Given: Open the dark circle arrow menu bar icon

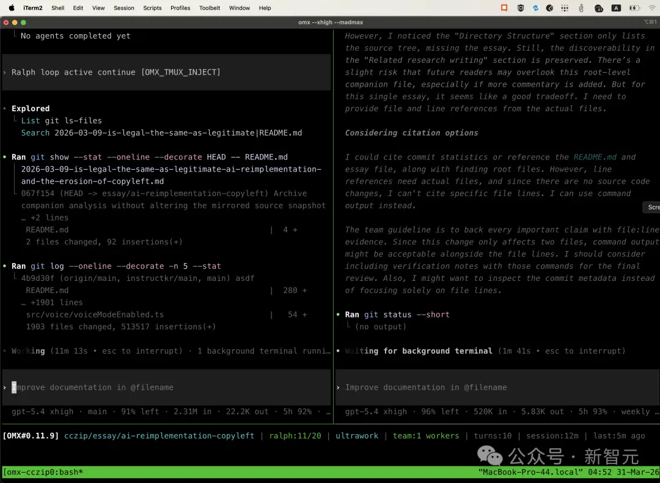Looking at the screenshot, I should [550, 7].
